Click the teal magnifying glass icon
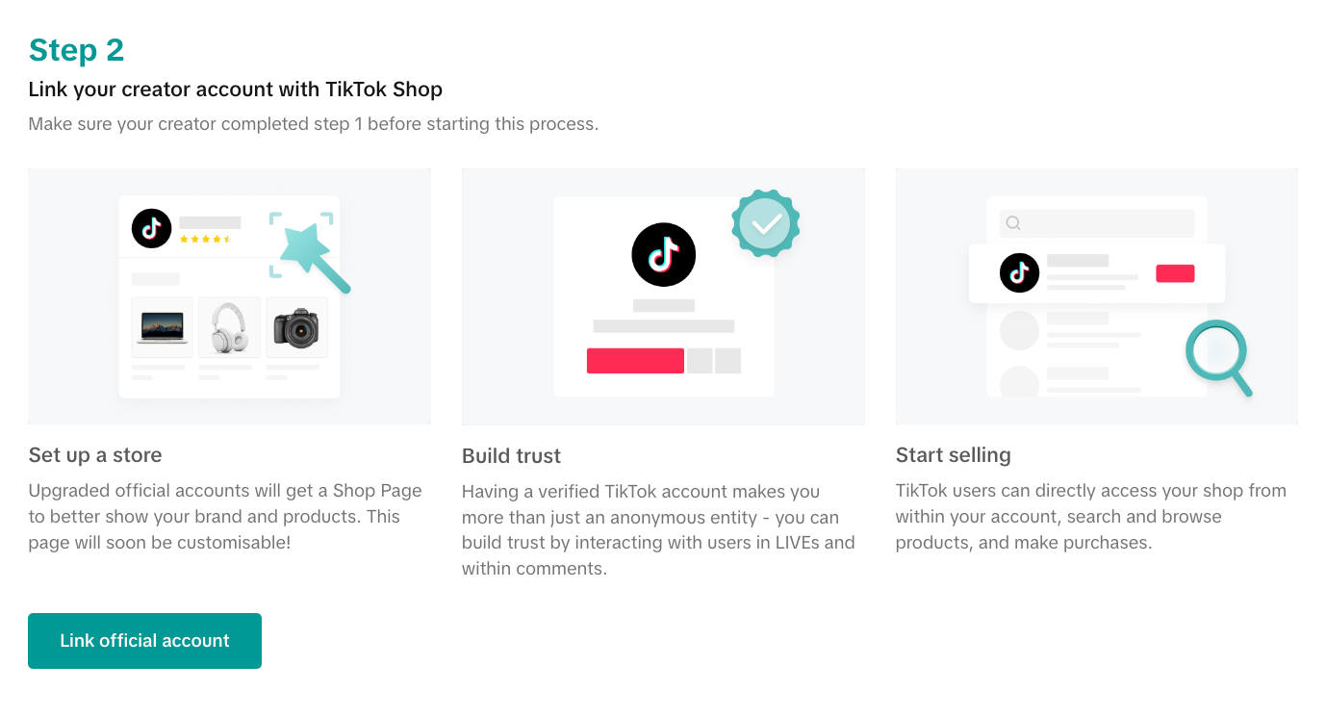 1216,353
